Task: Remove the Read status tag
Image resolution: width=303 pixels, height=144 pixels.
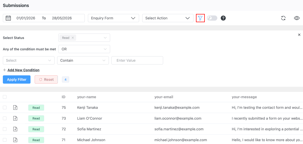Action: (x=73, y=38)
